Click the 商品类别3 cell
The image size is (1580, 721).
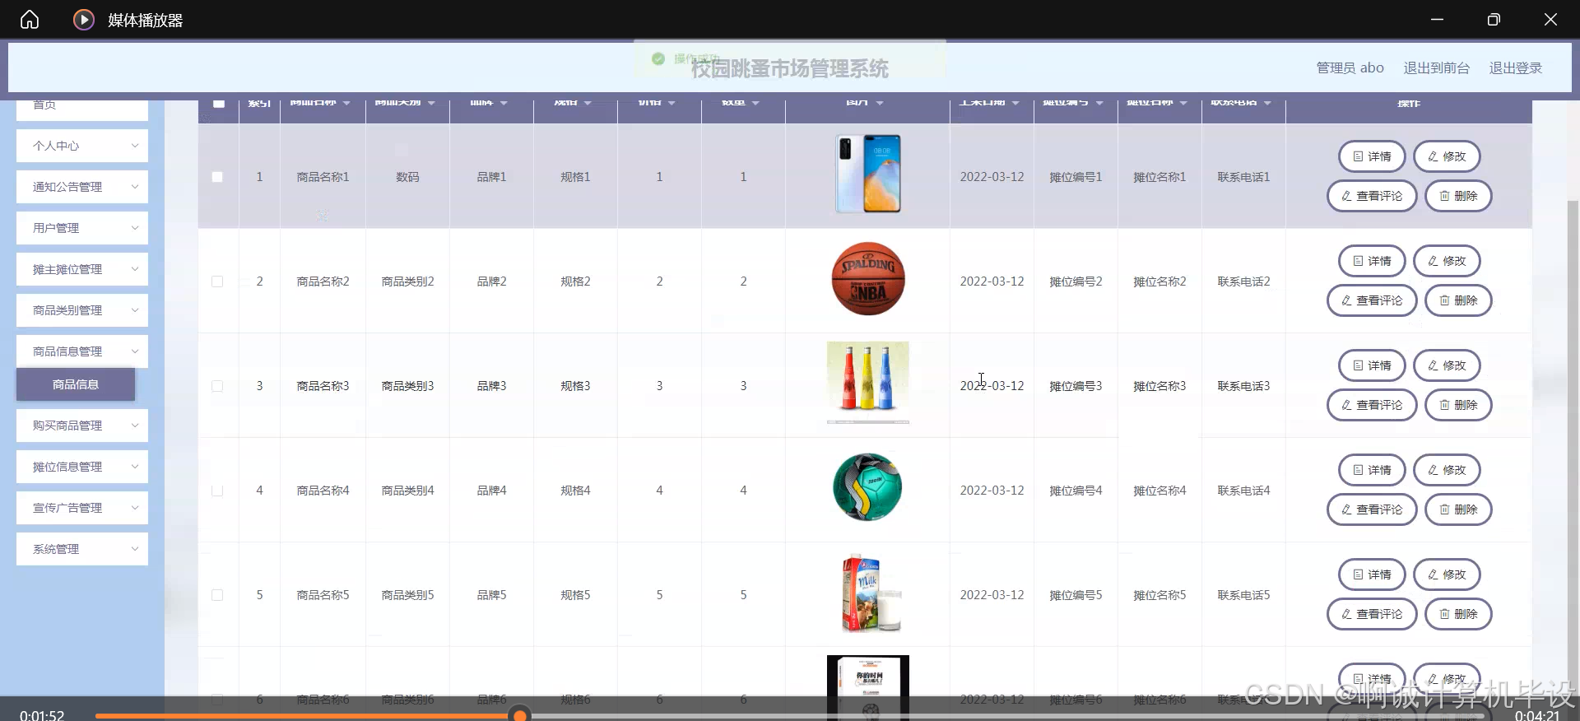pyautogui.click(x=407, y=386)
